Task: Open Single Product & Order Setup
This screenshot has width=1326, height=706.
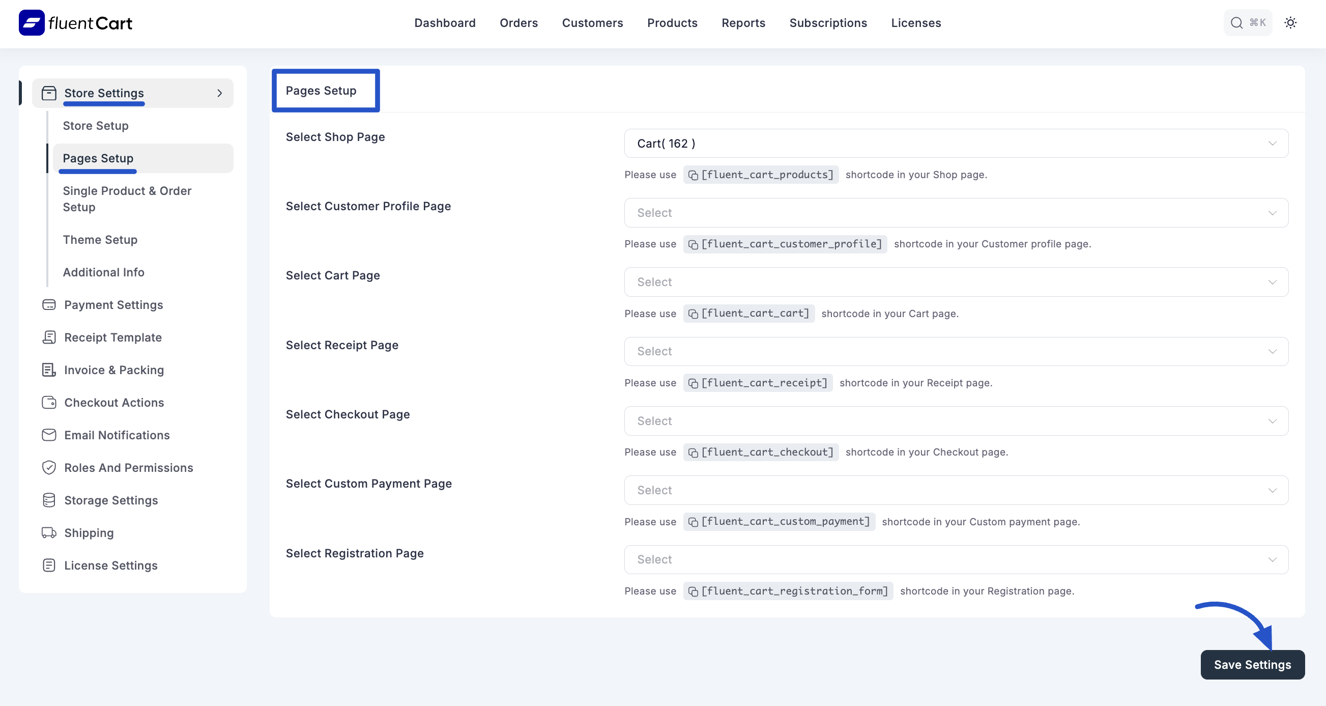Action: pos(127,199)
